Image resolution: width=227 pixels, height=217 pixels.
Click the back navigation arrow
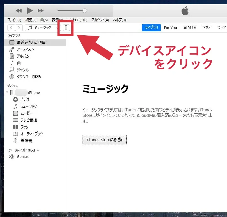pyautogui.click(x=11, y=28)
